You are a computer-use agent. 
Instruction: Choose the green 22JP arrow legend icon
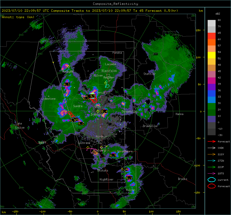coord(211,167)
